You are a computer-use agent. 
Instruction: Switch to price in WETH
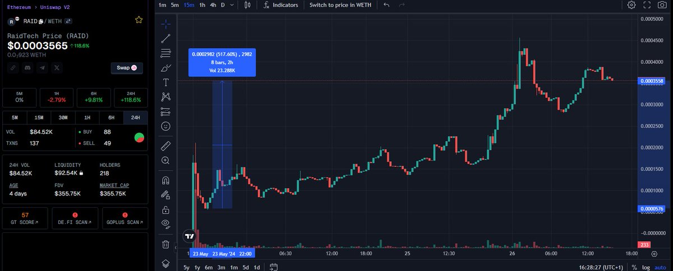point(342,5)
